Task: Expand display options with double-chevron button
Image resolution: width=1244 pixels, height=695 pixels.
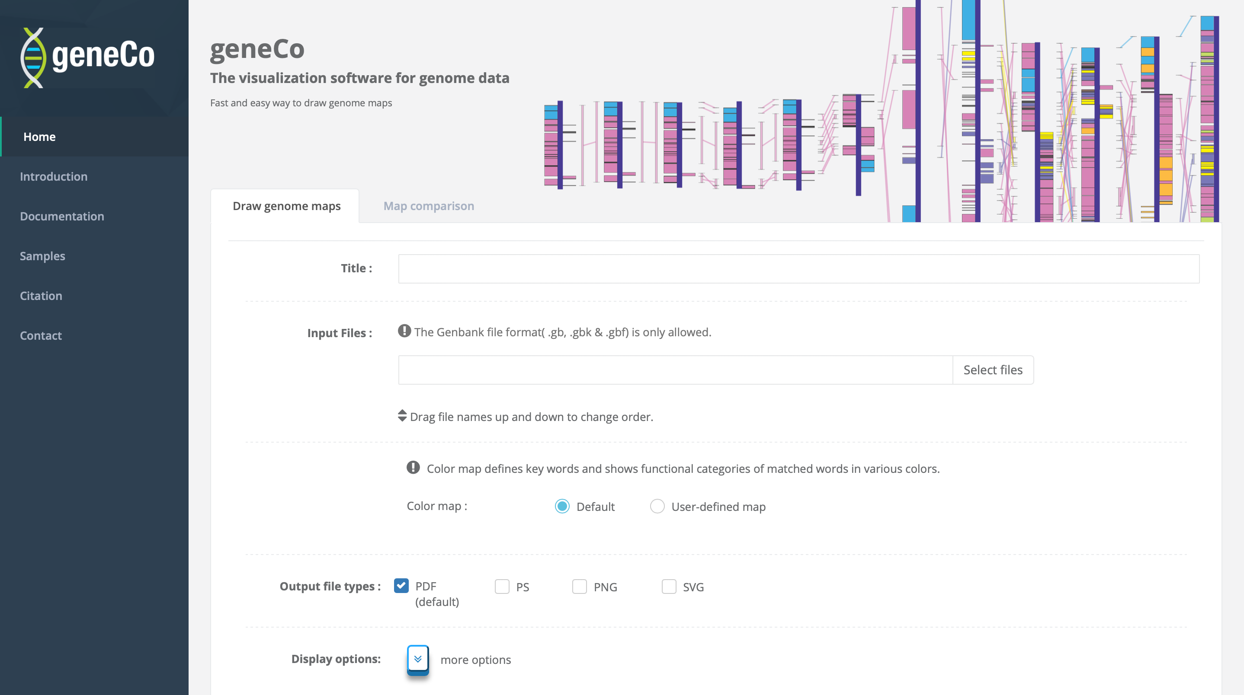Action: click(x=418, y=659)
